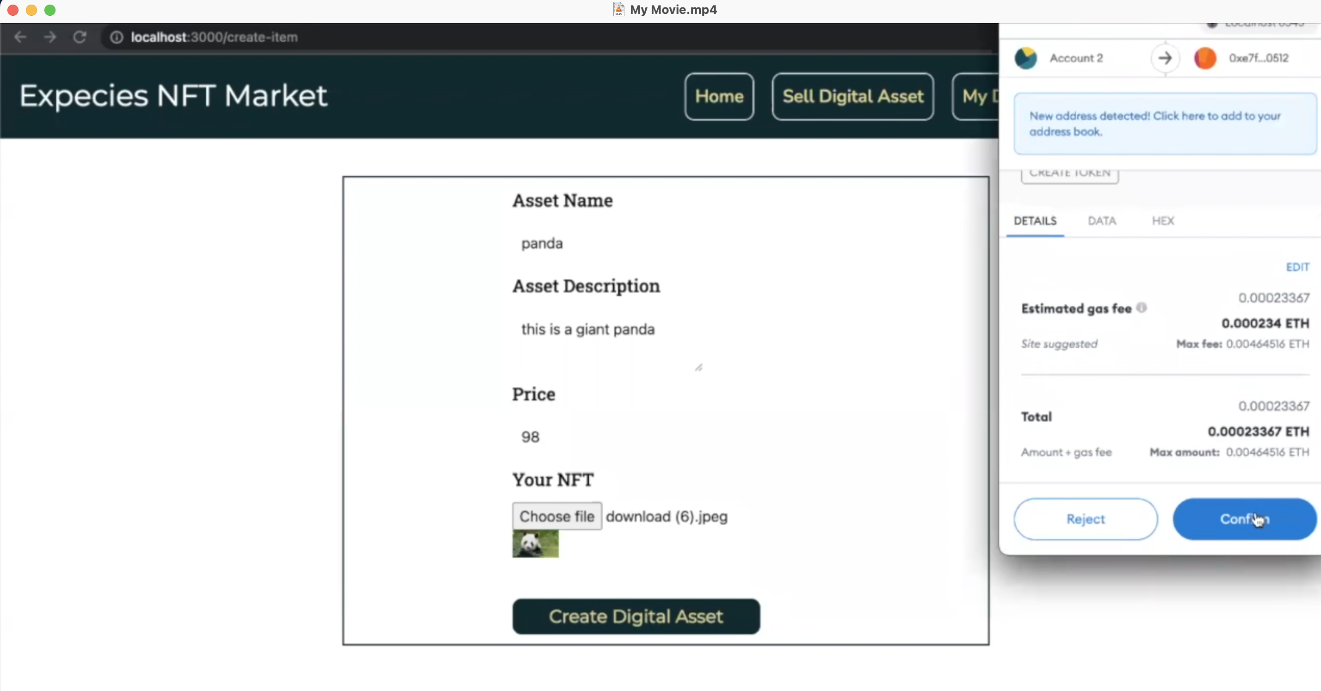Click the recipient 0xe7f...0512 avatar icon
Screen dimensions: 1321x691
(x=1205, y=58)
